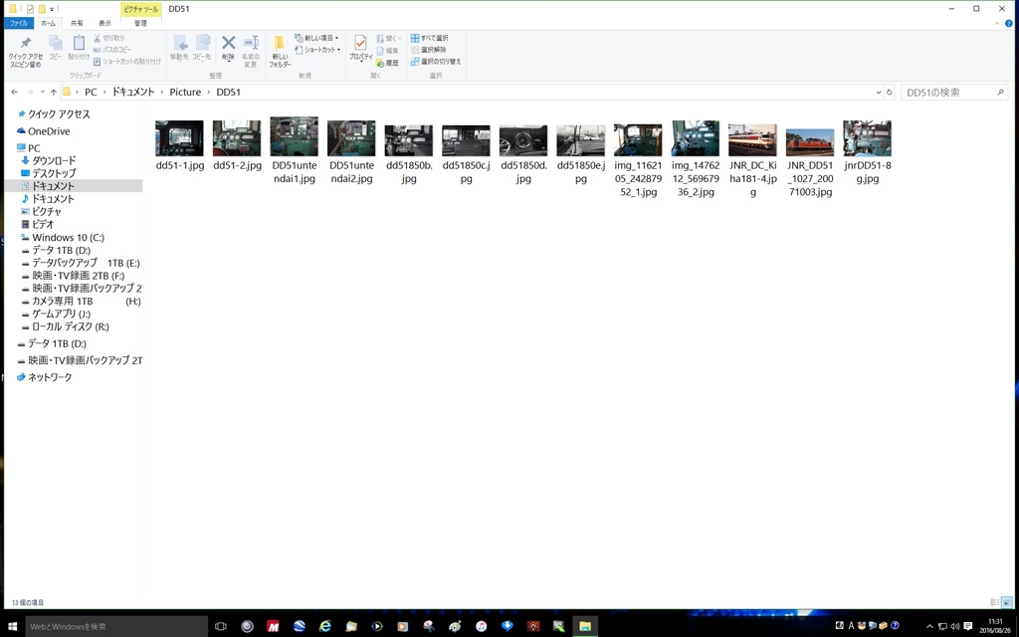Create a new folder with 新しいフォルダー

point(280,50)
